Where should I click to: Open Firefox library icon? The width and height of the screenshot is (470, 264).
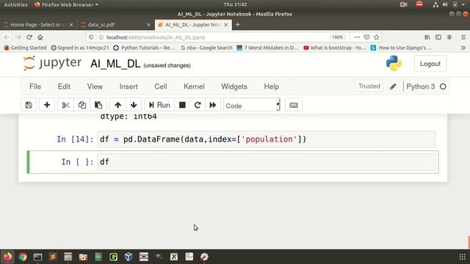[427, 37]
